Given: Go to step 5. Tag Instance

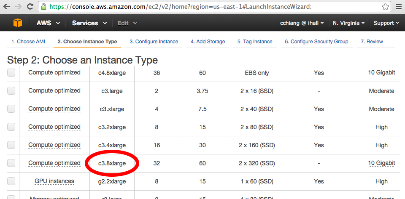Looking at the screenshot, I should (255, 42).
